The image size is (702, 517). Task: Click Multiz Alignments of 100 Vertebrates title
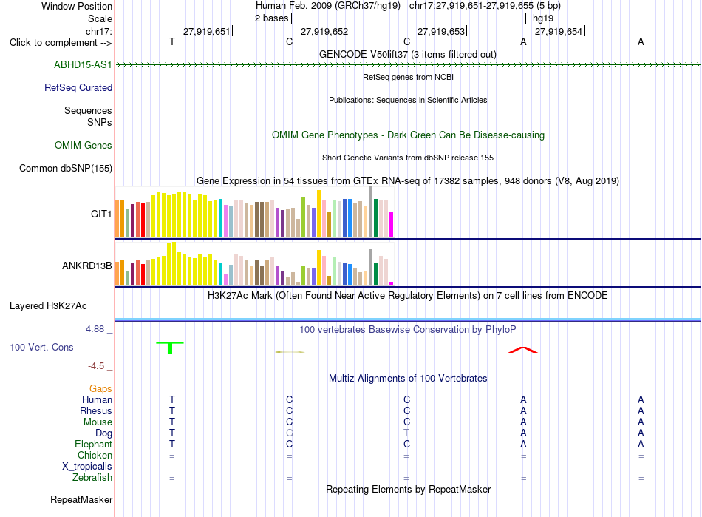point(407,378)
